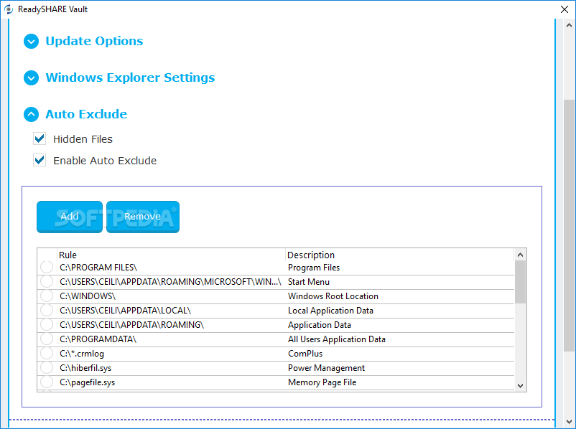Select radio for the Start Menu rule
This screenshot has width=576, height=429.
tap(47, 281)
